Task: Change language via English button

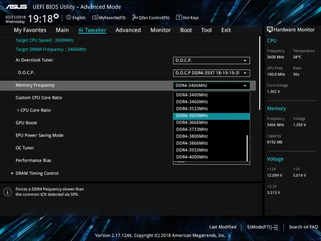Action: pyautogui.click(x=79, y=18)
